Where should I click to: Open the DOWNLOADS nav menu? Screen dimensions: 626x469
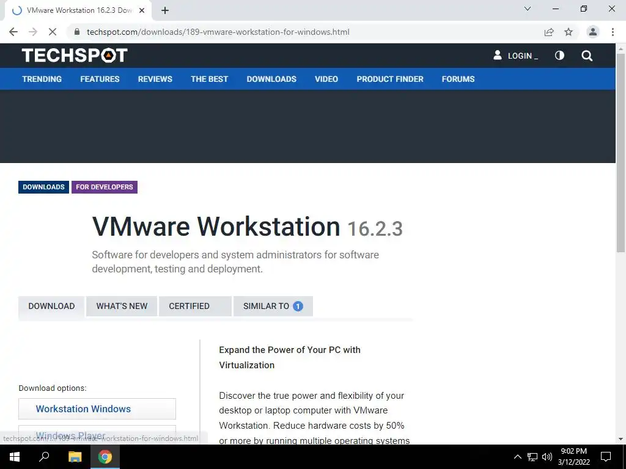tap(271, 79)
